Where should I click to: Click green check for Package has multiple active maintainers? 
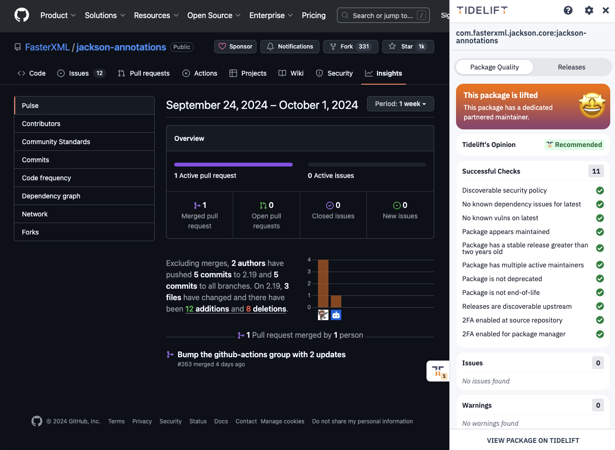tap(600, 265)
